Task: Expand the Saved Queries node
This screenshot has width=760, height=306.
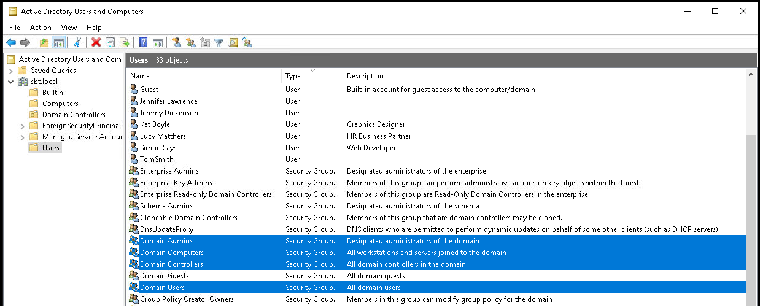Action: (x=11, y=71)
